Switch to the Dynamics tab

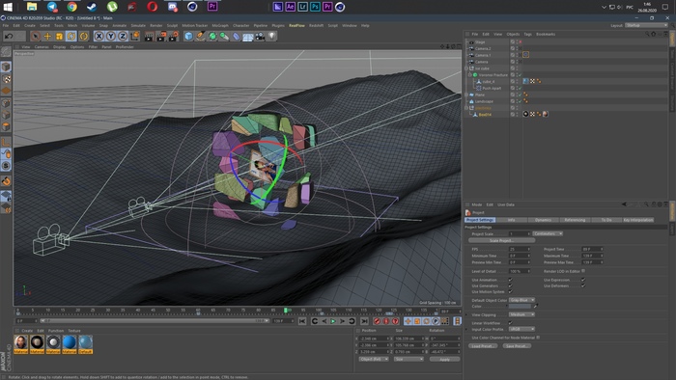pos(543,220)
